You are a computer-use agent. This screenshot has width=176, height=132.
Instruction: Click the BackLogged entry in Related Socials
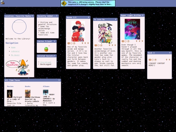(x=46, y=64)
